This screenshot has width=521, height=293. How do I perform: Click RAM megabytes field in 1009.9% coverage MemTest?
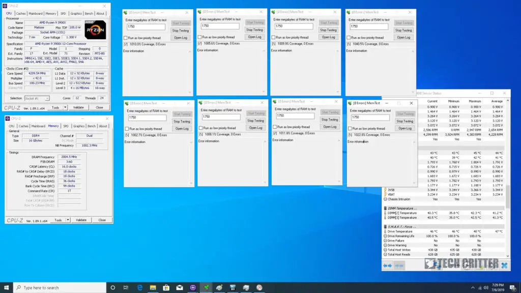click(x=294, y=26)
